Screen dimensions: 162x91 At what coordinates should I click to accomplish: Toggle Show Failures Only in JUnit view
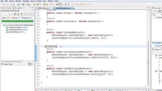point(15,14)
